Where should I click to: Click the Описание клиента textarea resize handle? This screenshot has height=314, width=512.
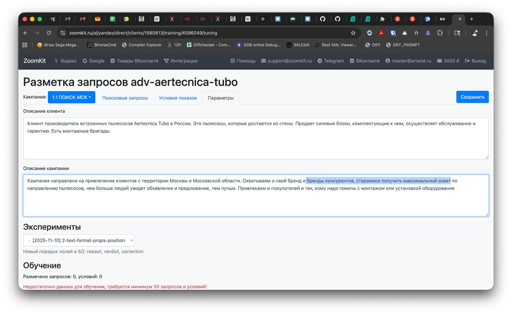click(x=486, y=157)
